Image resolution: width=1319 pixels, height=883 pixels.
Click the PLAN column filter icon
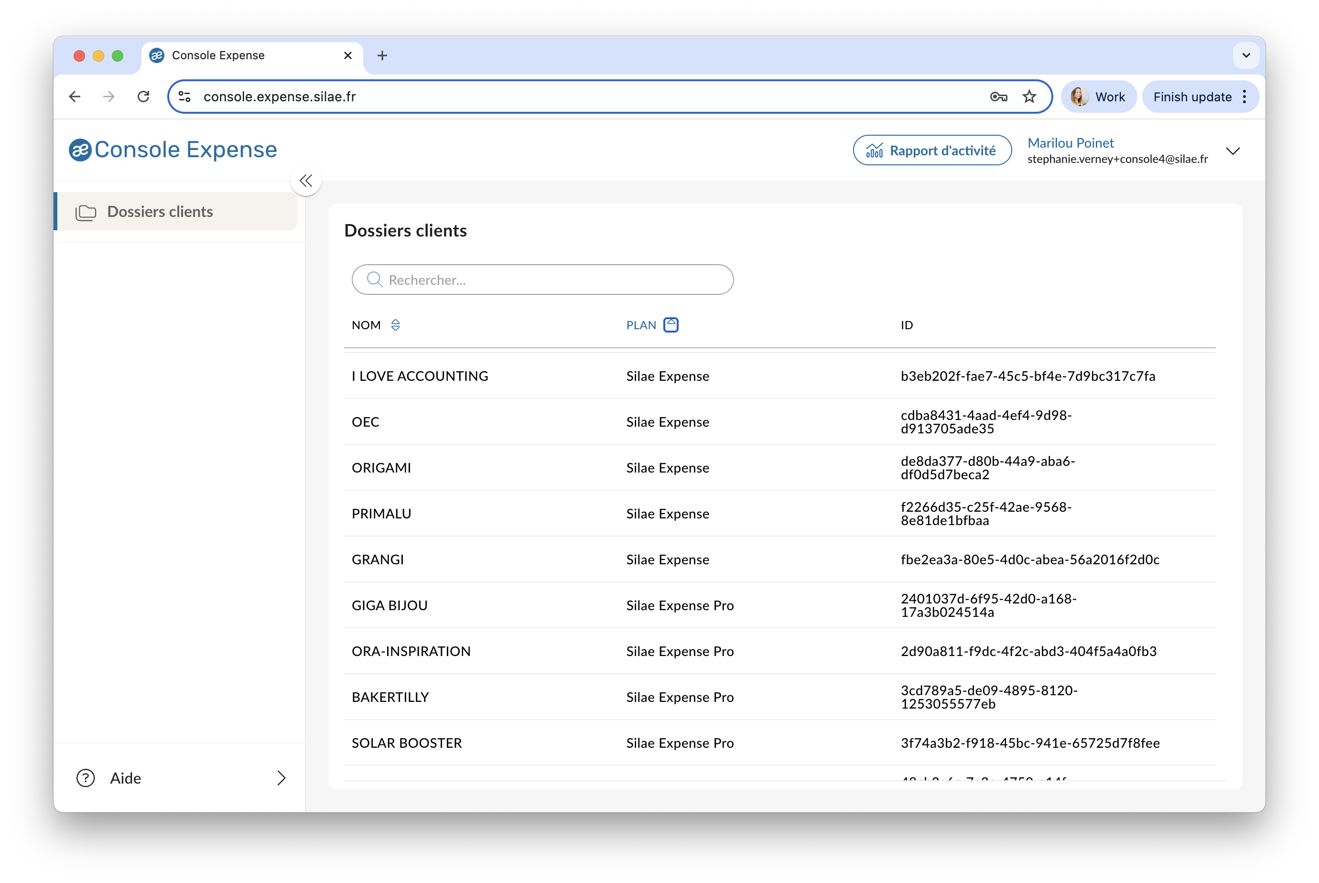pos(671,325)
